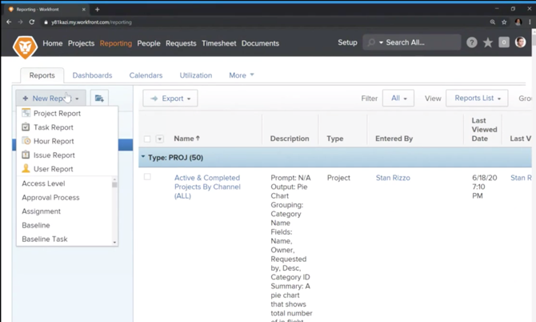This screenshot has height=322, width=536.
Task: Open Requests in top navigation
Action: 181,43
